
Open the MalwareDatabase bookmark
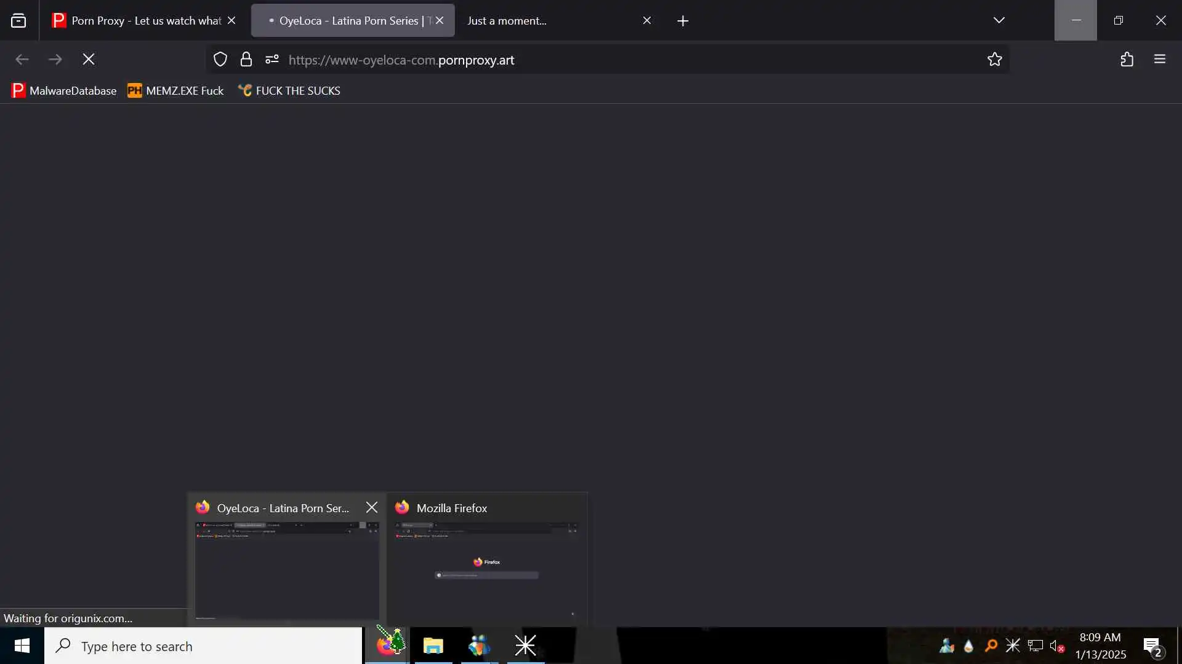click(64, 91)
